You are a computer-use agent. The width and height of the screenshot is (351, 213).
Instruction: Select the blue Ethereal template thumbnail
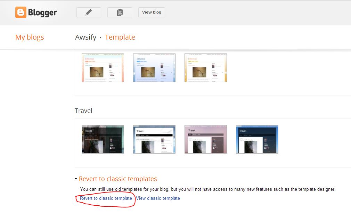[154, 67]
